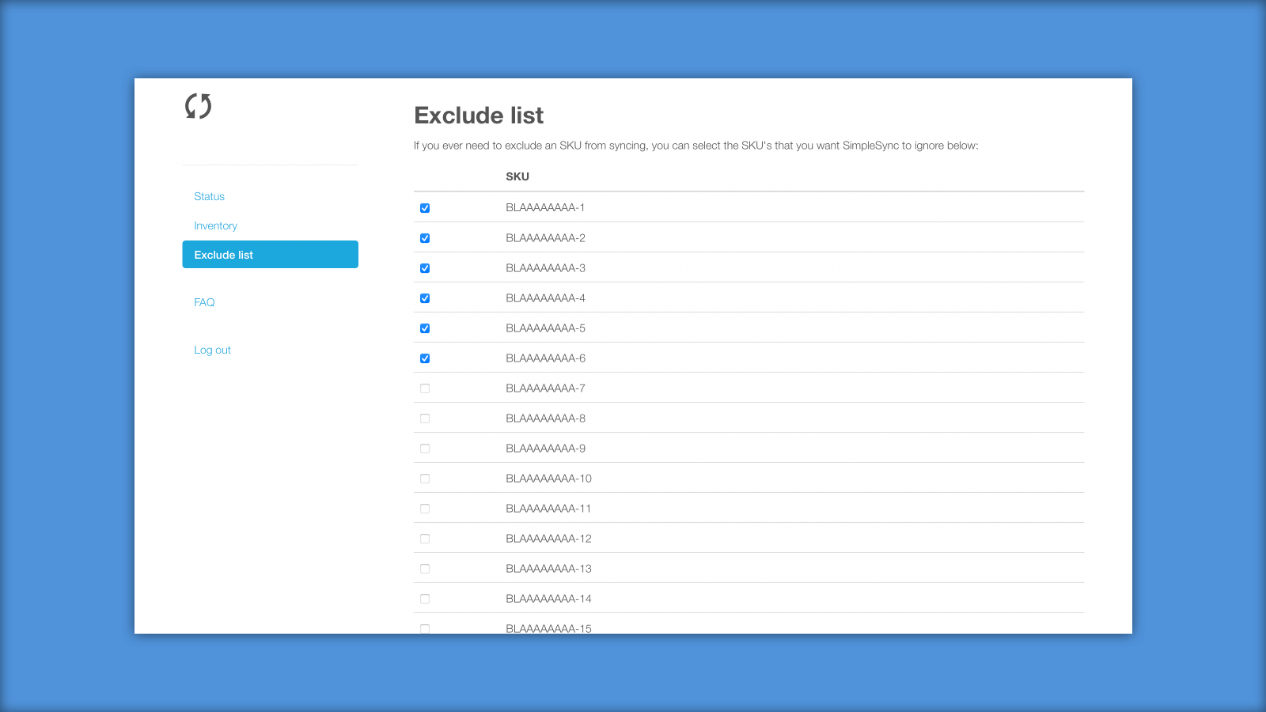1266x712 pixels.
Task: Open the Status page
Action: [x=209, y=196]
